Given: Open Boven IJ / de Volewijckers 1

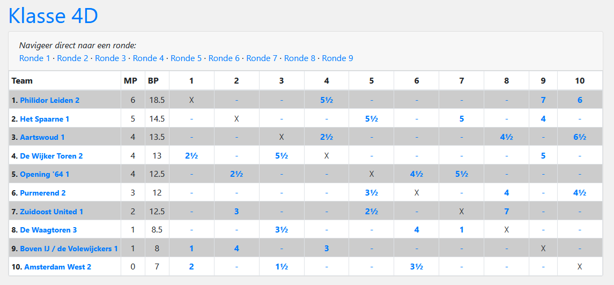Looking at the screenshot, I should pyautogui.click(x=69, y=249).
